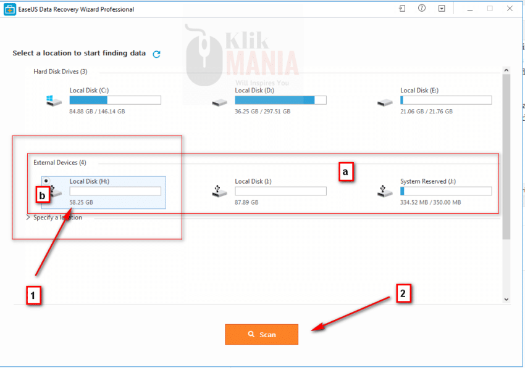Click the scroll down arrow of the drive list
Viewport: 525px width, 368px height.
coord(506,300)
